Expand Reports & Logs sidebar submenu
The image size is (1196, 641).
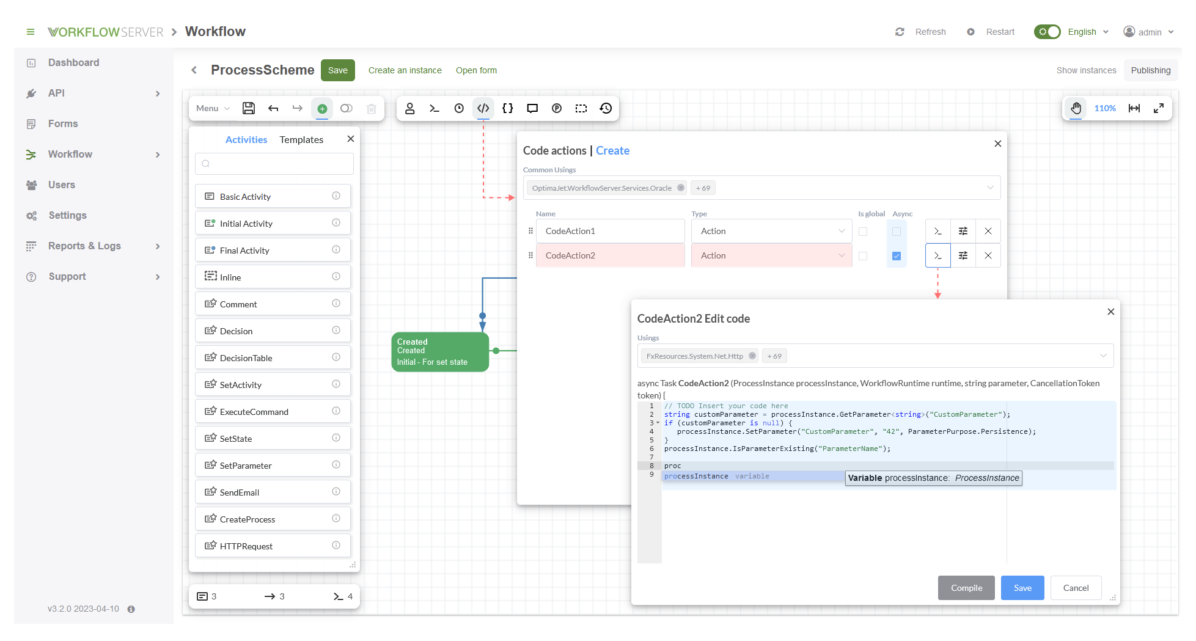tap(158, 246)
